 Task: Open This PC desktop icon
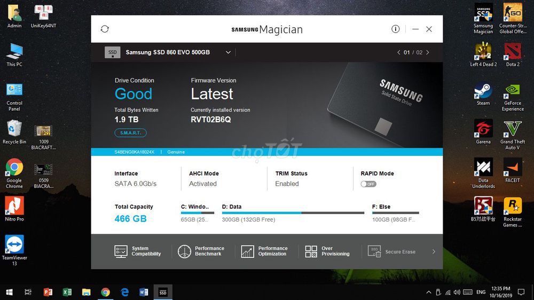(14, 55)
